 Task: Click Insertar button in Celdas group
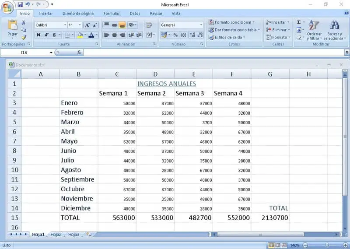point(278,22)
